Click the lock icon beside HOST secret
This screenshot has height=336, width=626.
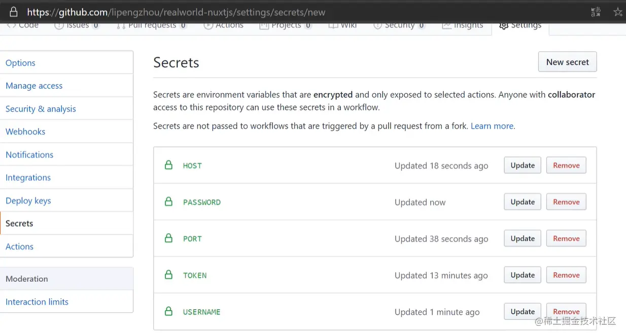click(168, 165)
